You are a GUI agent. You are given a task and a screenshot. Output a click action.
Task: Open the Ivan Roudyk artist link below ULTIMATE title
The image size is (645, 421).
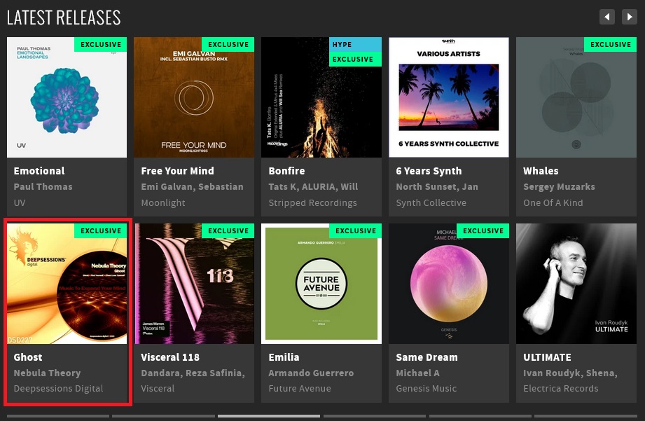tap(553, 373)
